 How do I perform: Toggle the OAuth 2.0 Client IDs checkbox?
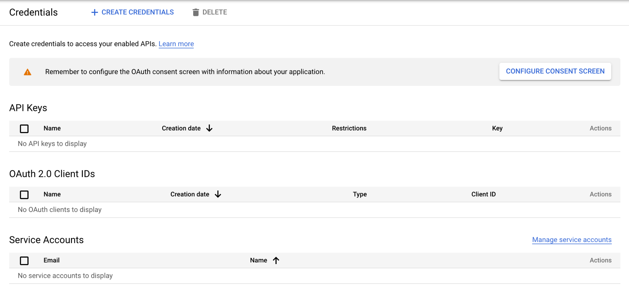24,195
